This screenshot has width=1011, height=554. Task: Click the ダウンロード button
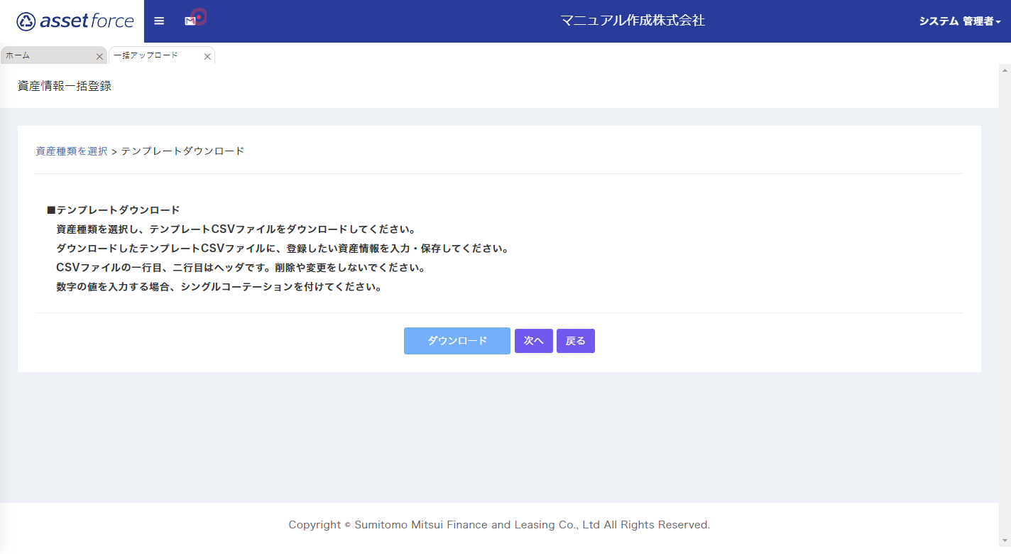(x=457, y=341)
